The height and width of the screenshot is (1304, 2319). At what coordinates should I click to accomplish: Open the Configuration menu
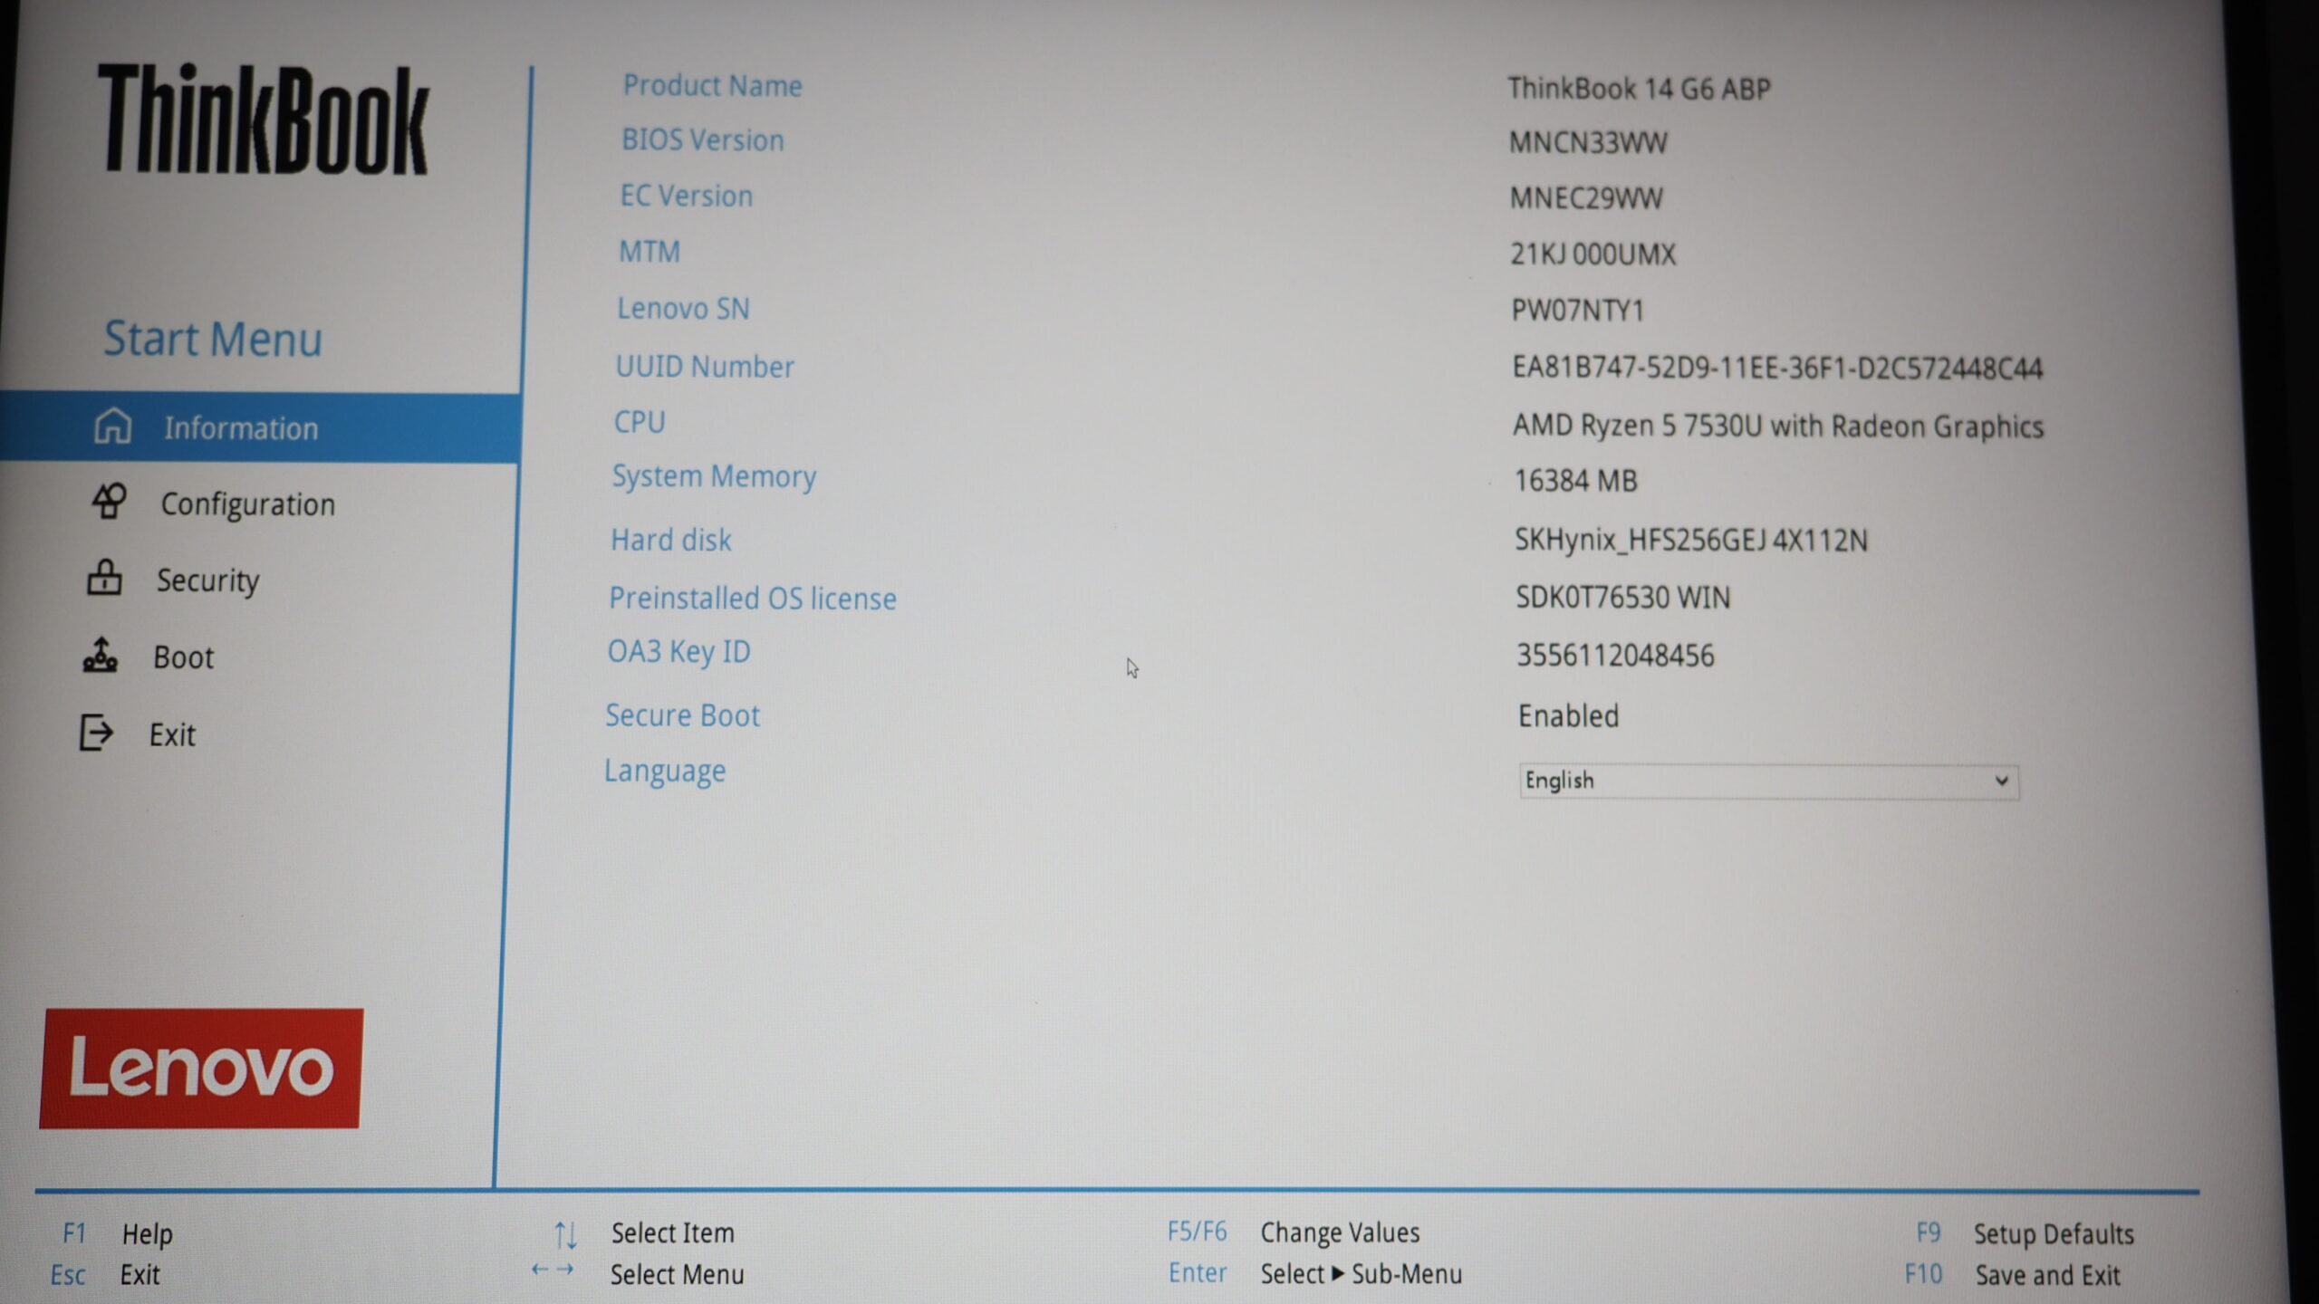click(247, 504)
